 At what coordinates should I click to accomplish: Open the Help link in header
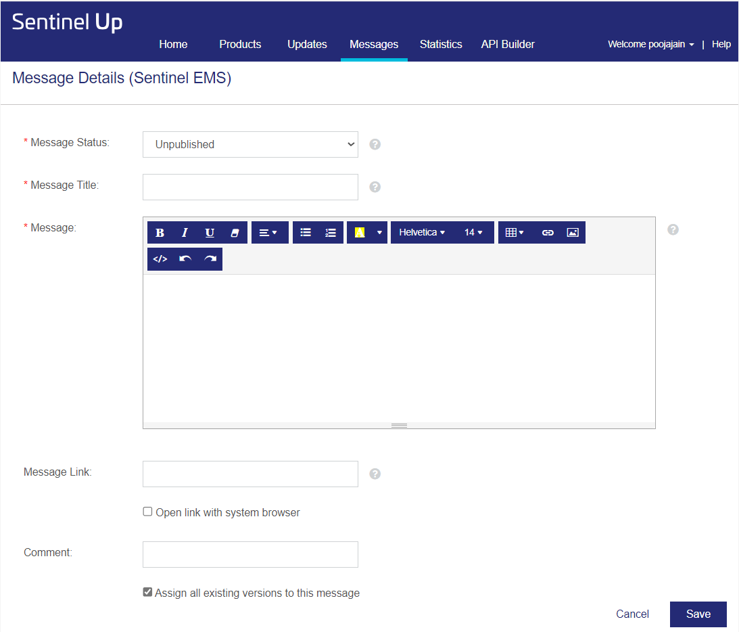[x=721, y=45]
